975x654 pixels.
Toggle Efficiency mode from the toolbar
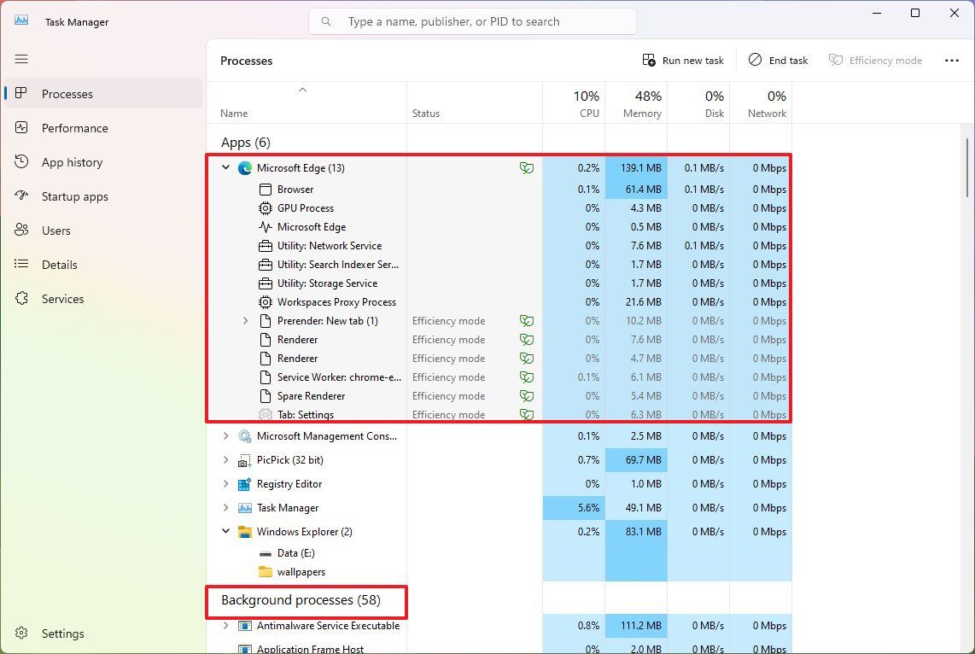pos(875,60)
